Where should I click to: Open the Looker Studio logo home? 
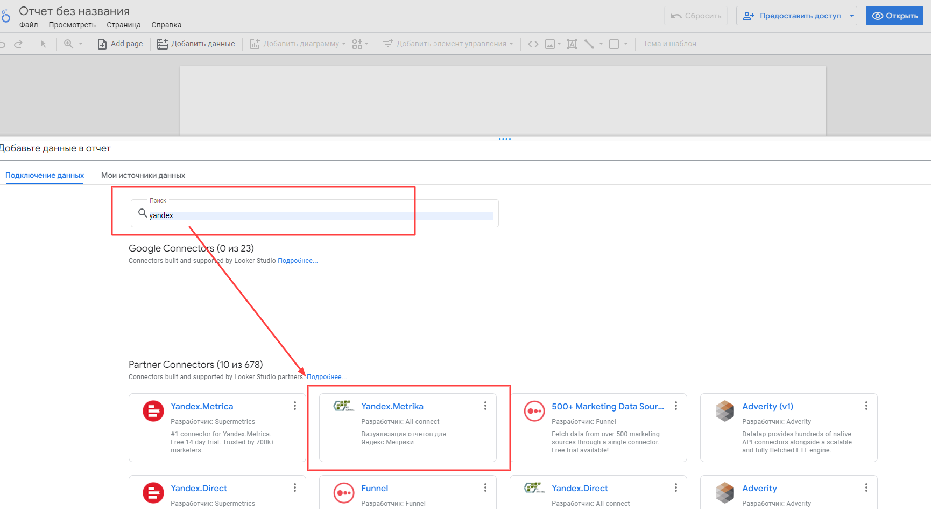(5, 16)
